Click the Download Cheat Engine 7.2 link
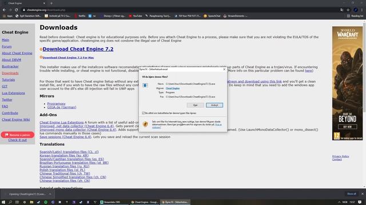 [x=78, y=49]
